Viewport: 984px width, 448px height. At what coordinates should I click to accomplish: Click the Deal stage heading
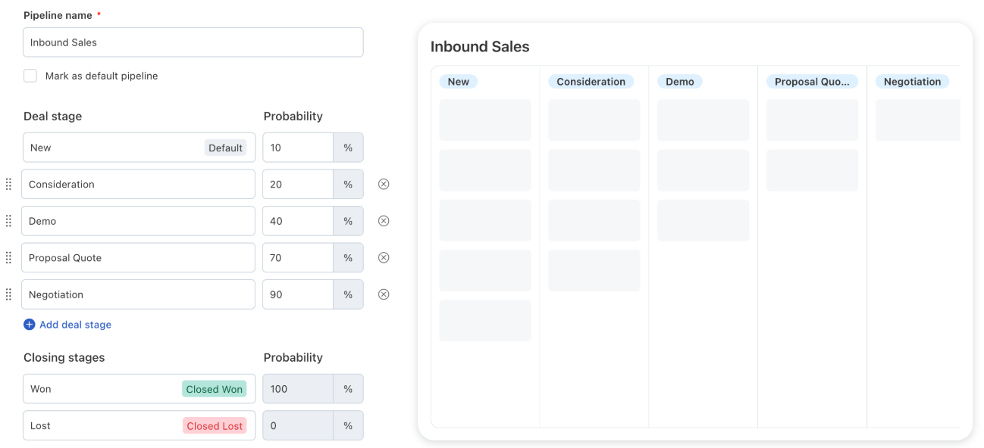[53, 117]
